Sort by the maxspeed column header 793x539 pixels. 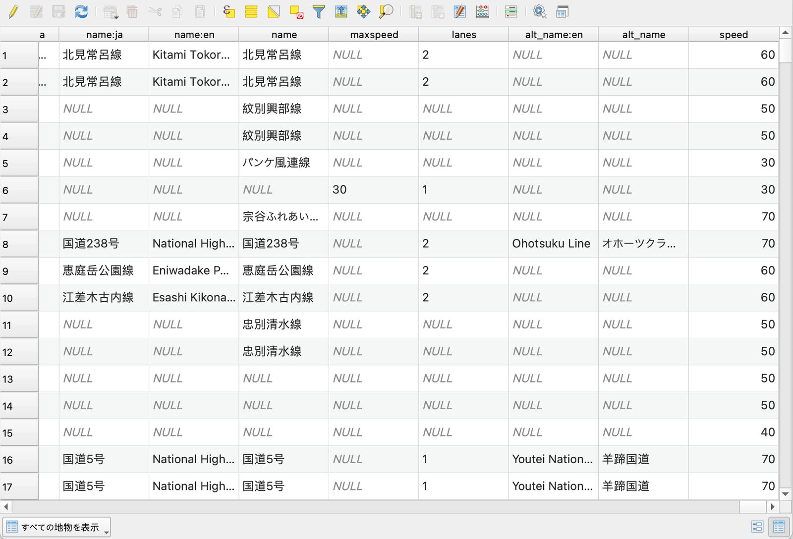pos(374,35)
